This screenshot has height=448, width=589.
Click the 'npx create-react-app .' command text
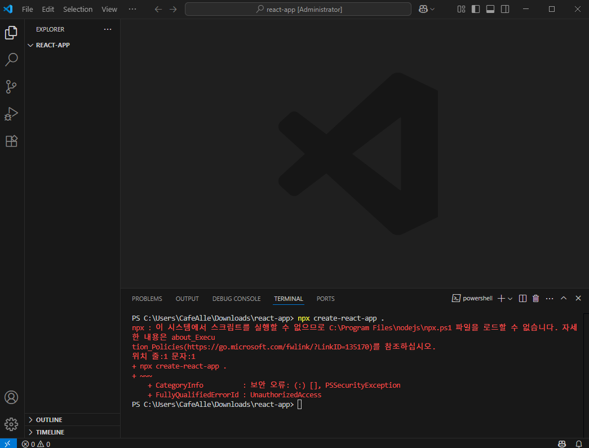pos(340,318)
